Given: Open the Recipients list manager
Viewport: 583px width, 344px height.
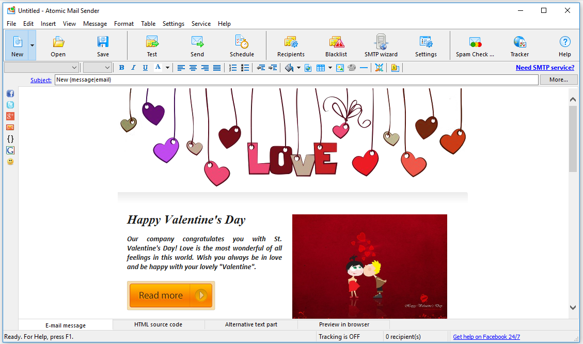Looking at the screenshot, I should pyautogui.click(x=291, y=46).
